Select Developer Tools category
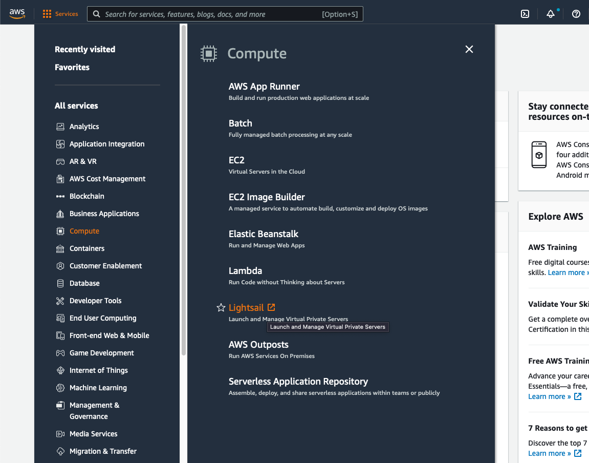This screenshot has height=463, width=589. [x=95, y=301]
